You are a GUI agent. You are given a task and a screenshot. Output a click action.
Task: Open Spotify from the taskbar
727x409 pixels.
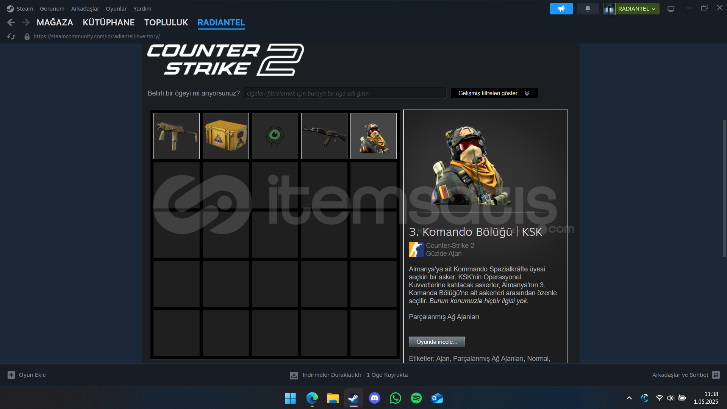pos(416,398)
